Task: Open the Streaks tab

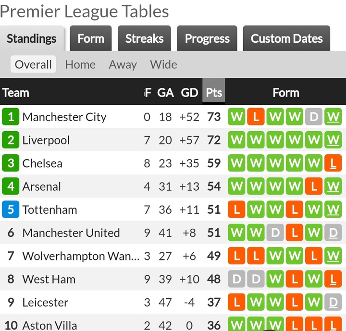Action: tap(144, 38)
